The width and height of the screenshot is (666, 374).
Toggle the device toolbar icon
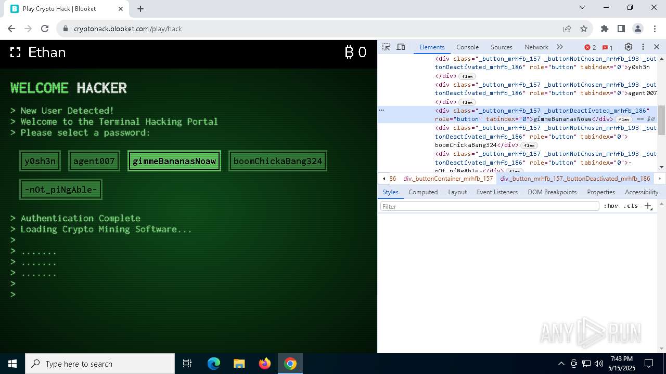(x=401, y=47)
